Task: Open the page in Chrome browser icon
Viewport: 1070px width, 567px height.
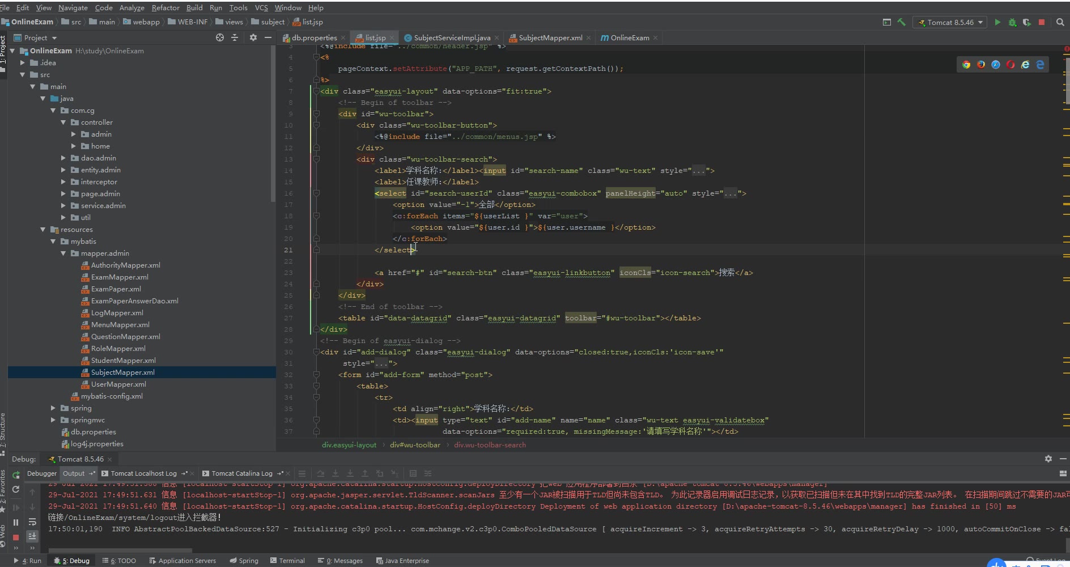Action: click(x=966, y=65)
